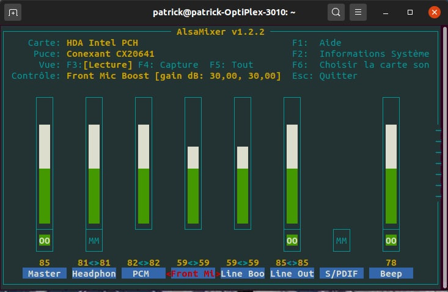The height and width of the screenshot is (292, 448).
Task: Open the terminal search
Action: 336,12
